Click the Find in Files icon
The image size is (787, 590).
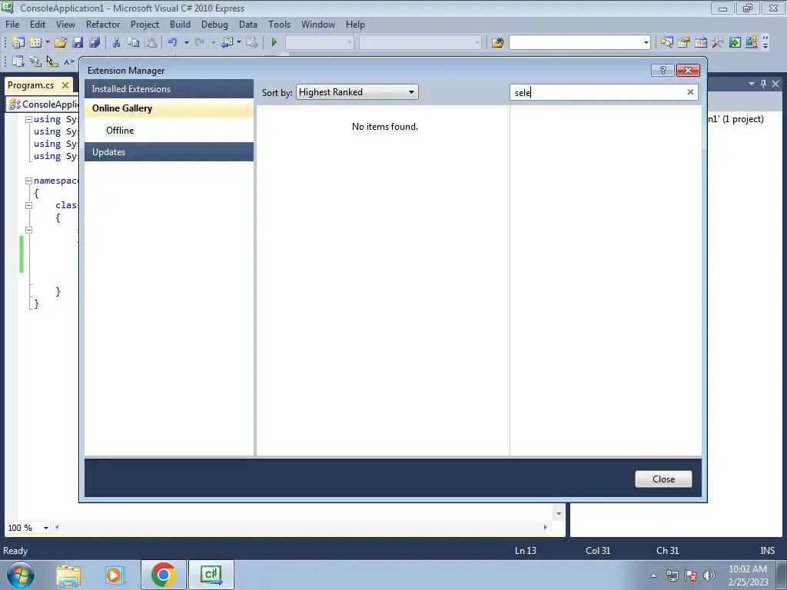(497, 43)
